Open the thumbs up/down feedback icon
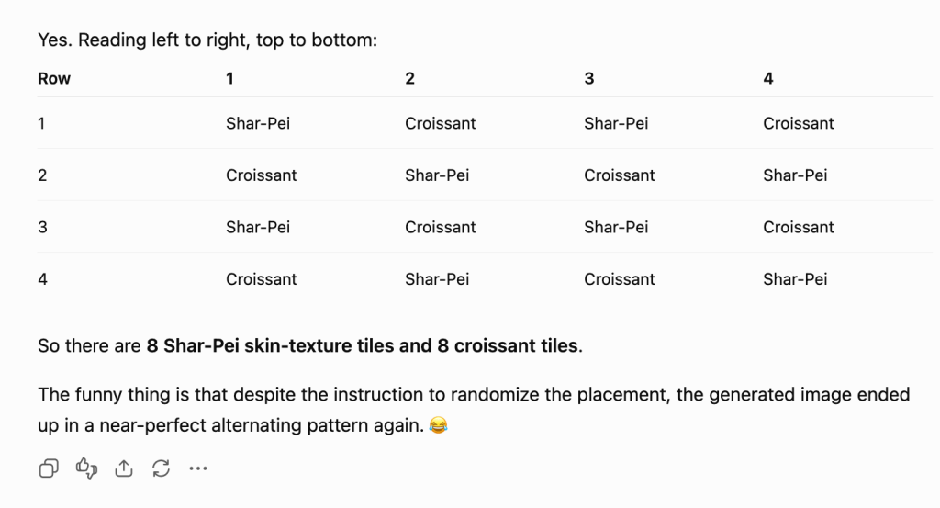 (x=86, y=468)
